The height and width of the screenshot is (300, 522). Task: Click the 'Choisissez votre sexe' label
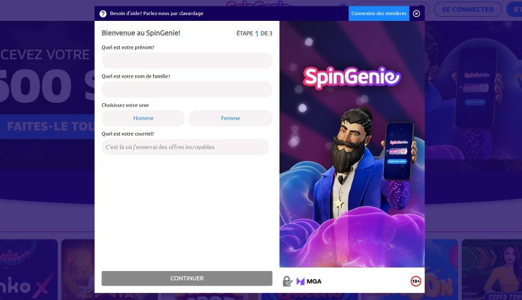[125, 105]
